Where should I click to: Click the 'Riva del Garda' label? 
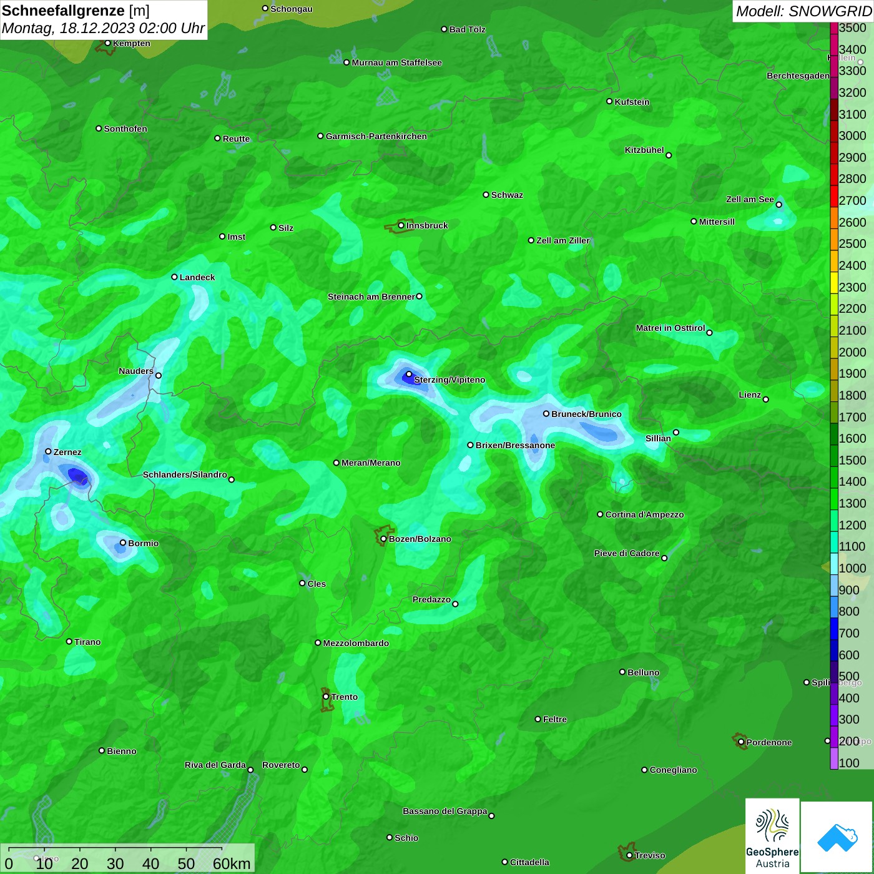pos(215,765)
